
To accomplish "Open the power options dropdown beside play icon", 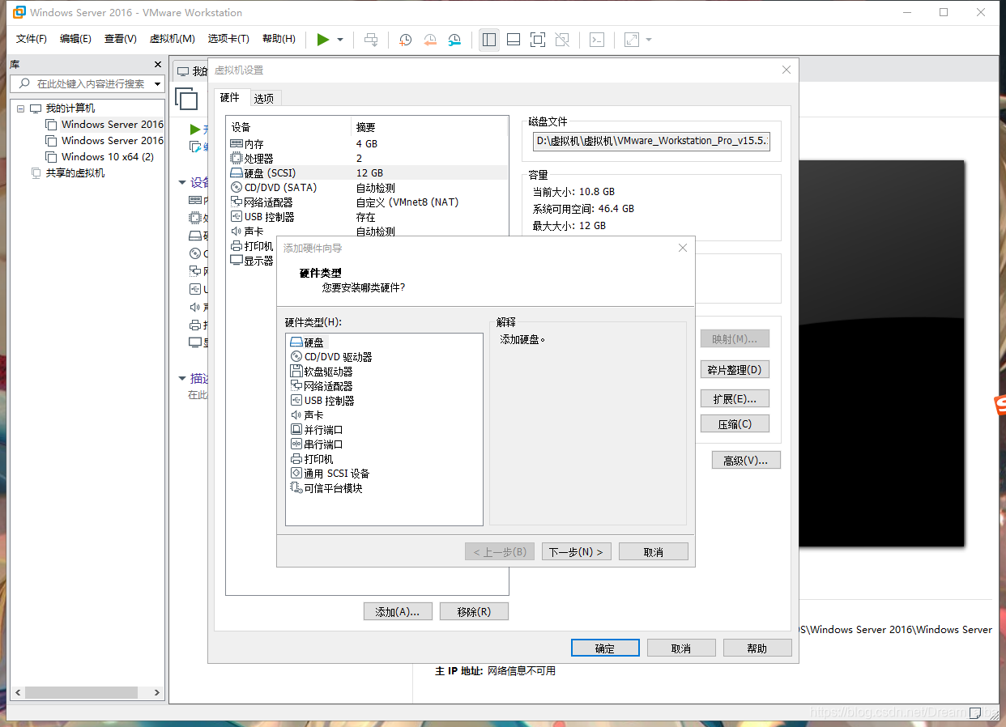I will pos(340,40).
